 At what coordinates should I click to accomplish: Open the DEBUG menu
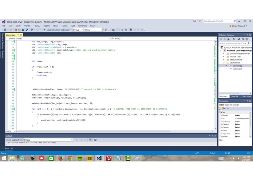pyautogui.click(x=47, y=26)
